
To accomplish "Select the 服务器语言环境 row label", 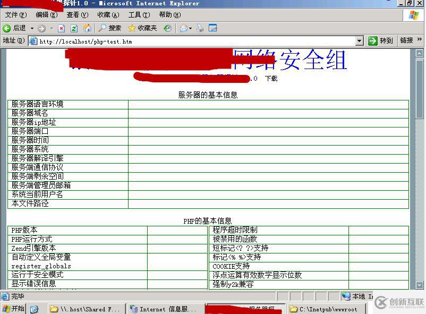I will pyautogui.click(x=38, y=104).
